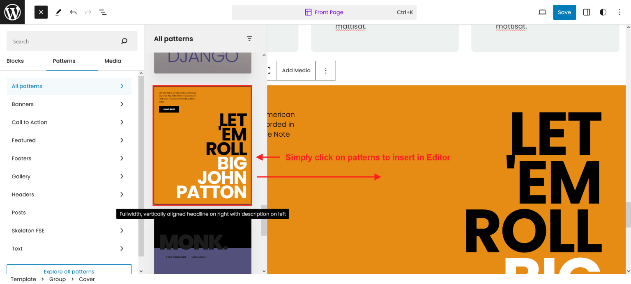Undo the last change
The height and width of the screenshot is (284, 631).
(x=73, y=12)
